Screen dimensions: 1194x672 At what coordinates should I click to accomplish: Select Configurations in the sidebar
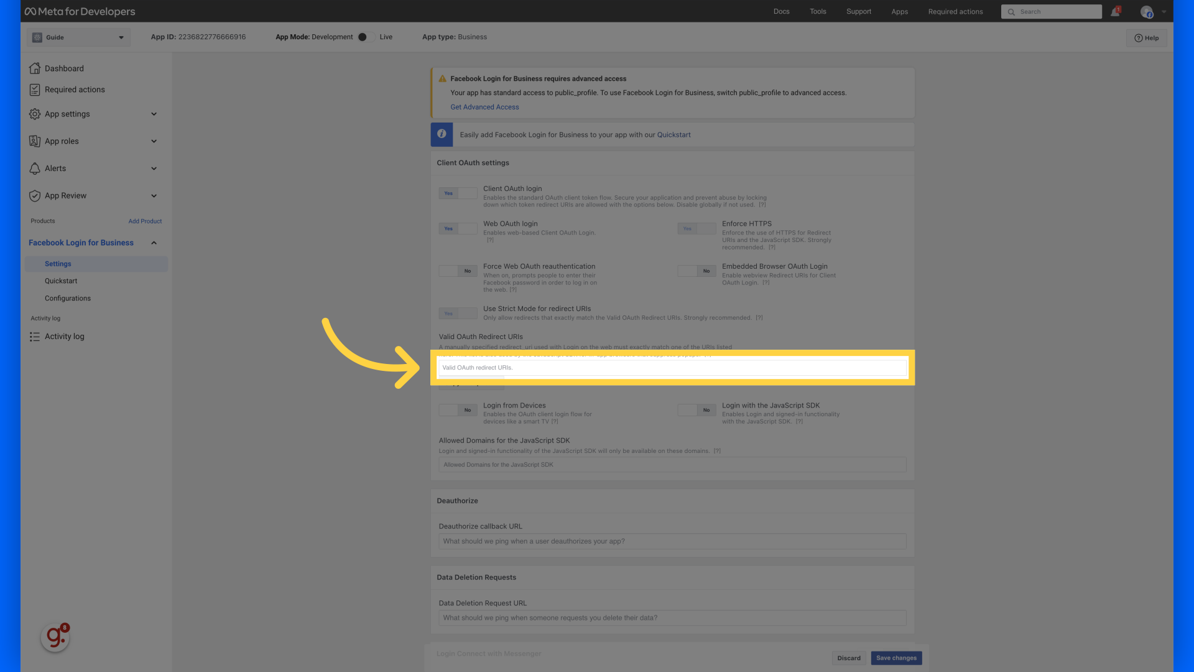[x=68, y=299]
